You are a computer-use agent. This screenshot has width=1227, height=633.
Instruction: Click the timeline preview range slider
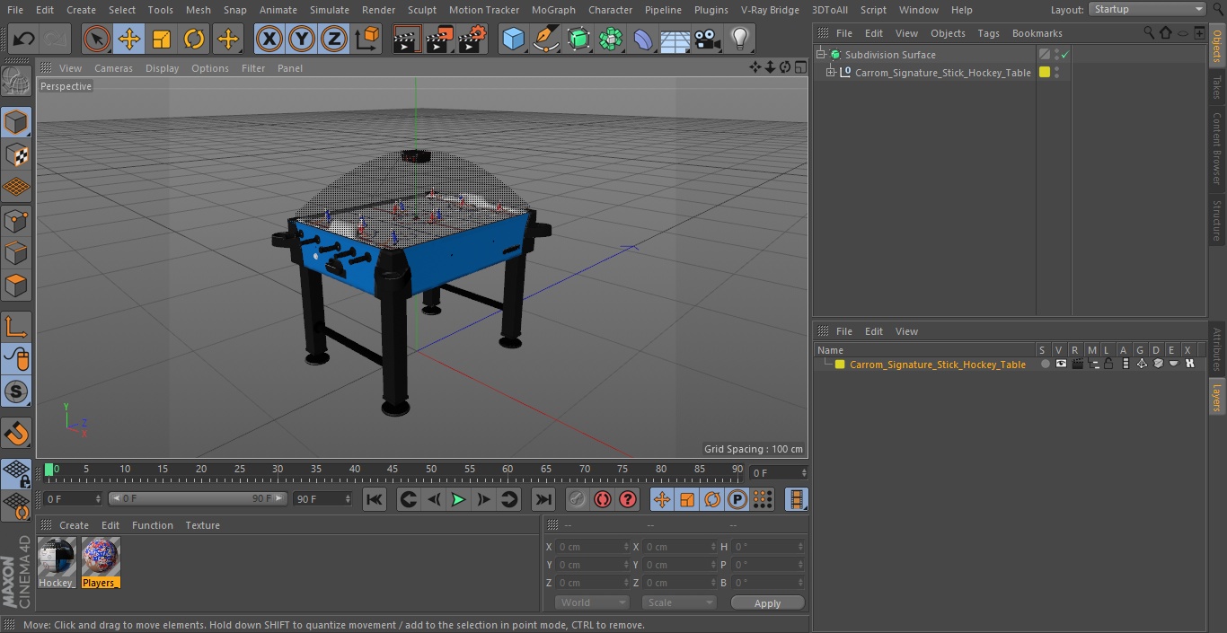(x=198, y=498)
